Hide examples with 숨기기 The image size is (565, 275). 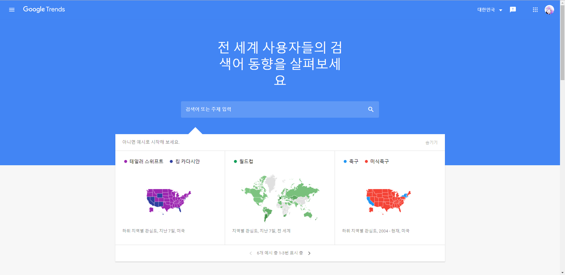coord(431,142)
